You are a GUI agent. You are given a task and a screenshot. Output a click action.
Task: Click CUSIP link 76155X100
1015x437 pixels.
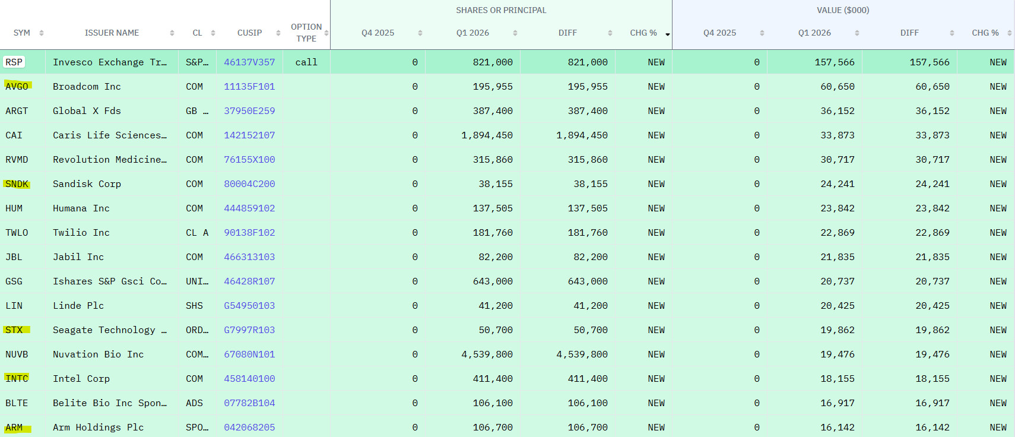pos(249,160)
